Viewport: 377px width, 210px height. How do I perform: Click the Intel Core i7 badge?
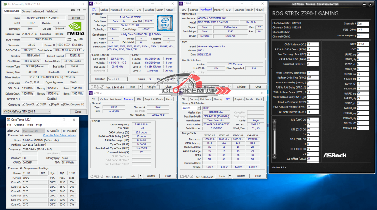[166, 22]
